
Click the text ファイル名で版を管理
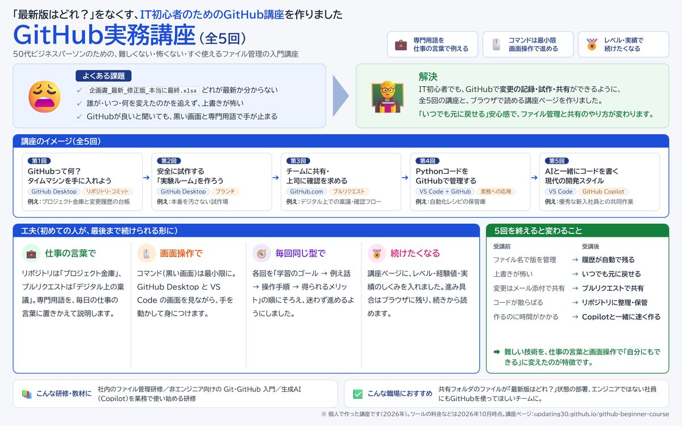click(525, 260)
